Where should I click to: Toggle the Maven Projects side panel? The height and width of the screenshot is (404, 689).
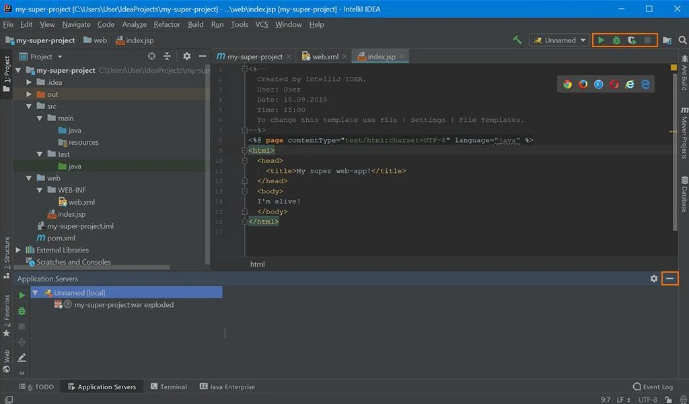(x=684, y=133)
